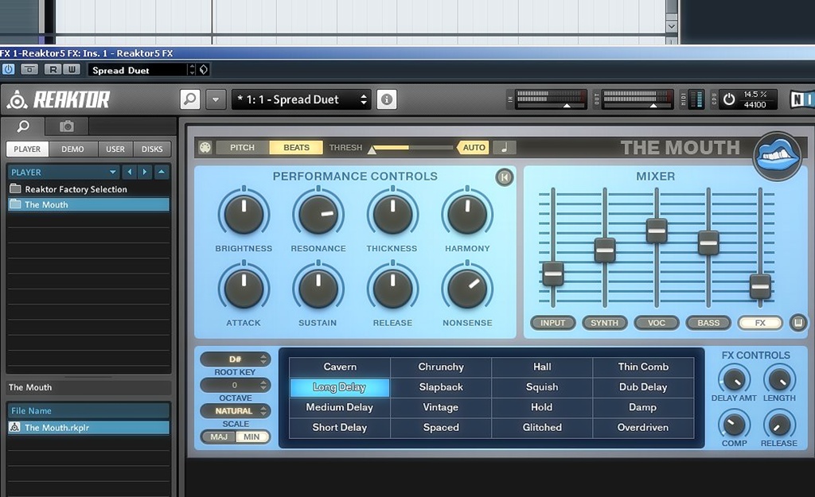Click the NONSENSE knob

(x=467, y=288)
